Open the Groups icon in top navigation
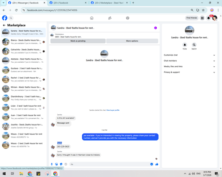Viewport: 222px width, 177px height. tap(127, 18)
